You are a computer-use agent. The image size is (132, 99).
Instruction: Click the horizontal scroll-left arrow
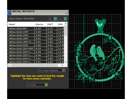tap(9, 65)
